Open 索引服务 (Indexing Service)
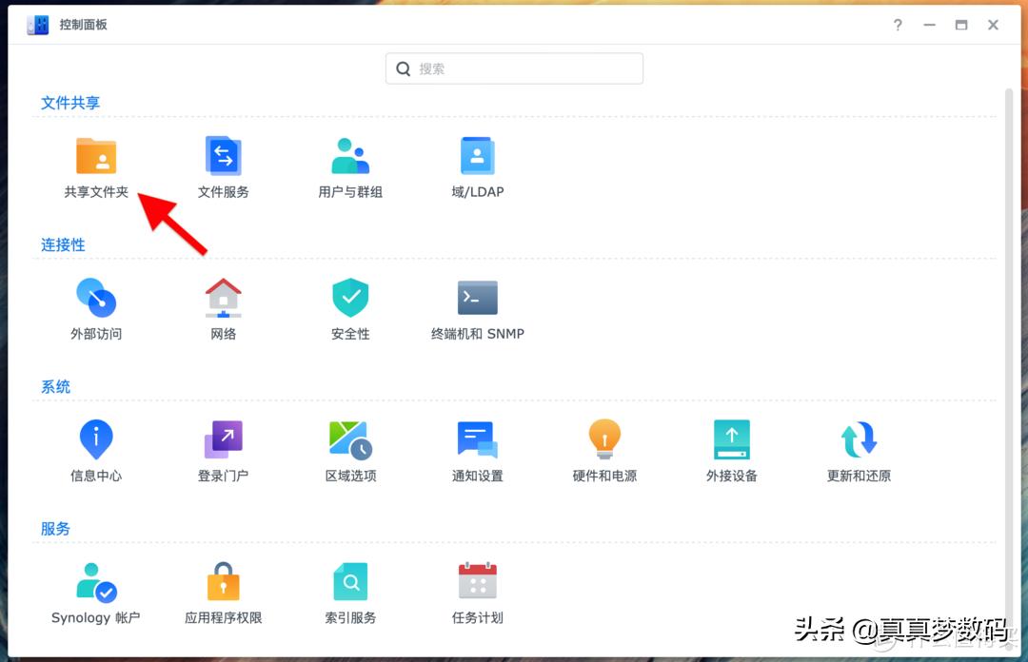This screenshot has width=1028, height=662. point(349,590)
